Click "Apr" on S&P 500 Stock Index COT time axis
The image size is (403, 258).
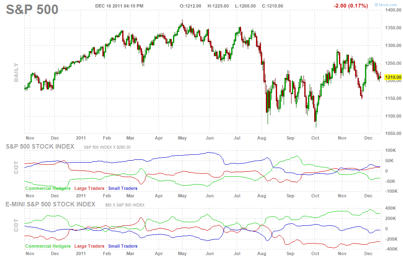pyautogui.click(x=159, y=196)
